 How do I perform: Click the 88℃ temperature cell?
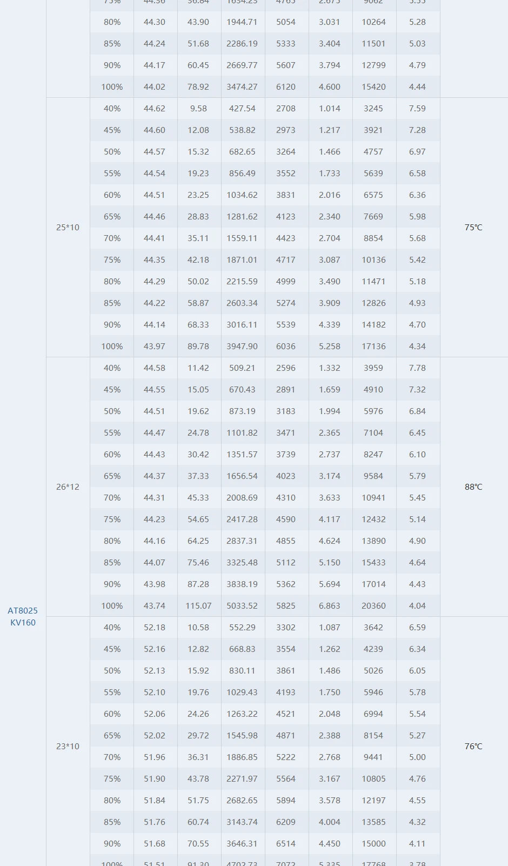pos(473,487)
